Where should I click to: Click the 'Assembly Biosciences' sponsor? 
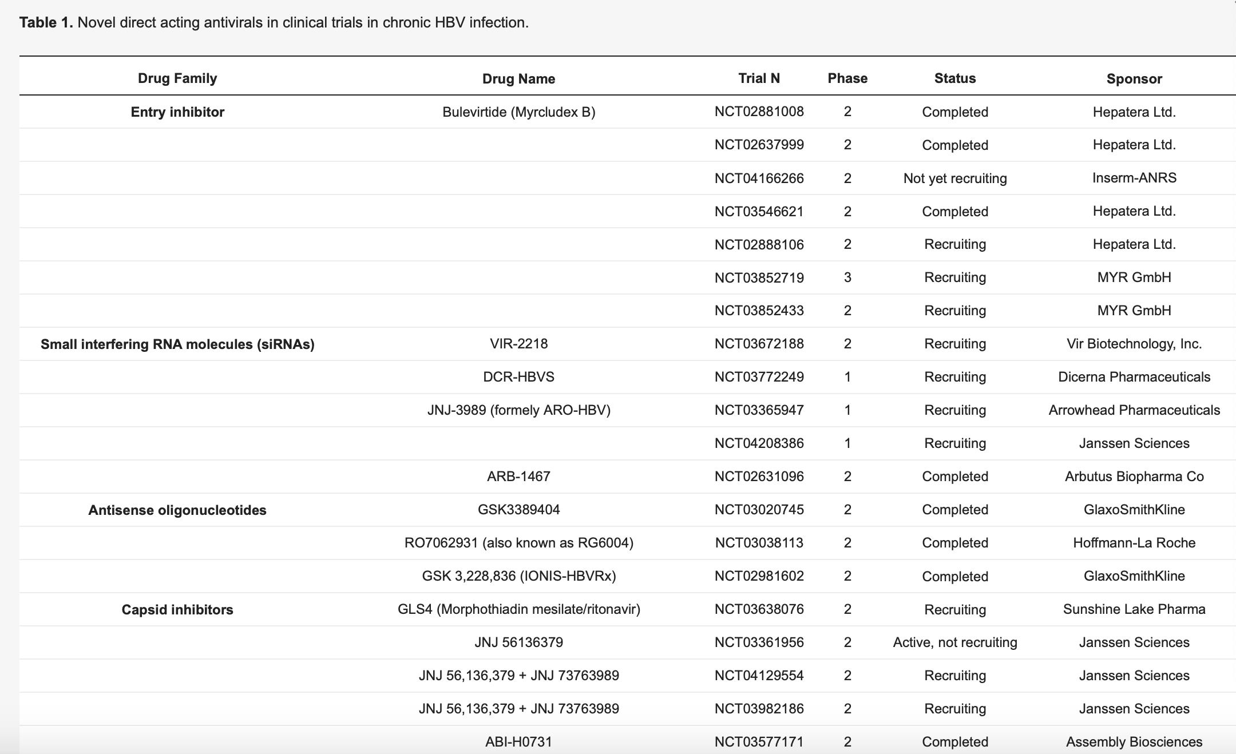tap(1134, 742)
